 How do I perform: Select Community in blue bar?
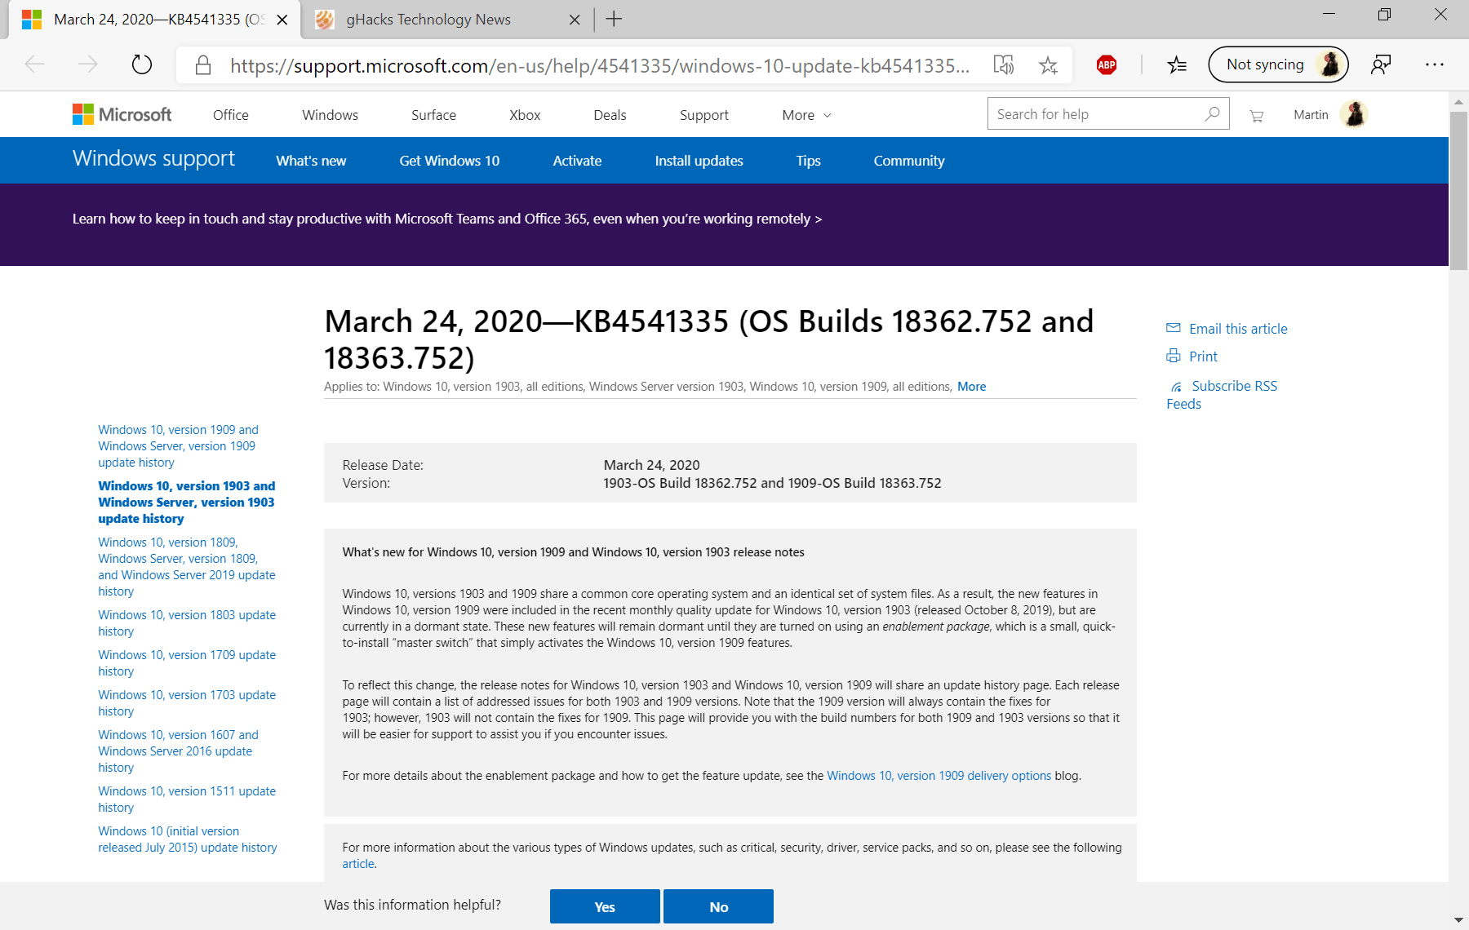click(908, 161)
